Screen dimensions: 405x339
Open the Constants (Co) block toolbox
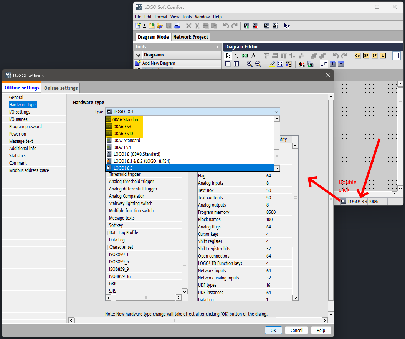tap(357, 56)
